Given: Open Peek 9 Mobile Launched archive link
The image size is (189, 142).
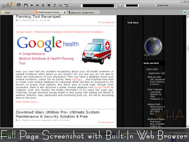Looking at the screenshot, I should (156, 94).
